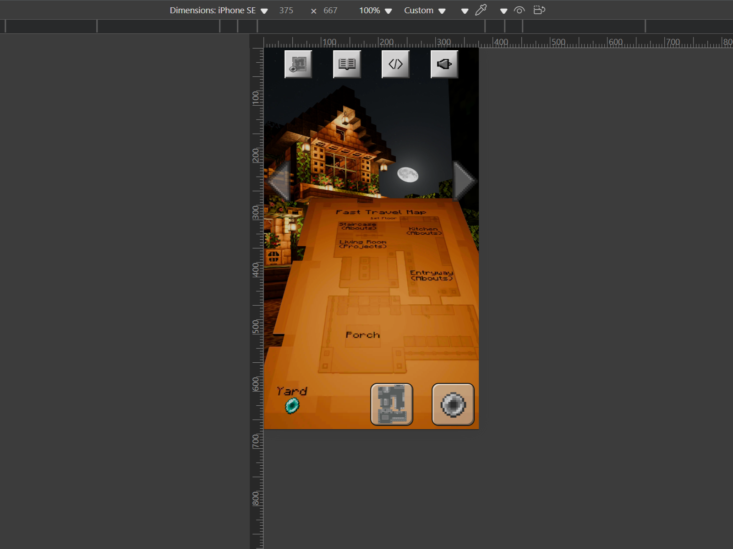Travel to Porch on the map
The width and height of the screenshot is (733, 549).
tap(362, 335)
